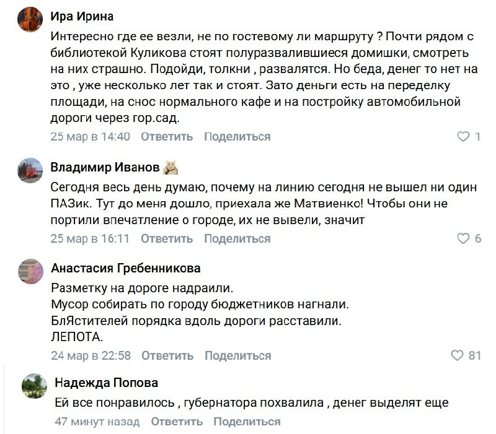Reply to Анастасия Гребенникова's comment
The height and width of the screenshot is (434, 496).
click(167, 355)
